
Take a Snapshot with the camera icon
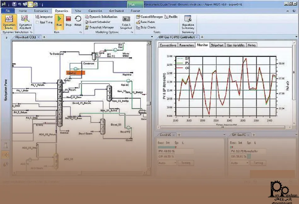(126, 21)
